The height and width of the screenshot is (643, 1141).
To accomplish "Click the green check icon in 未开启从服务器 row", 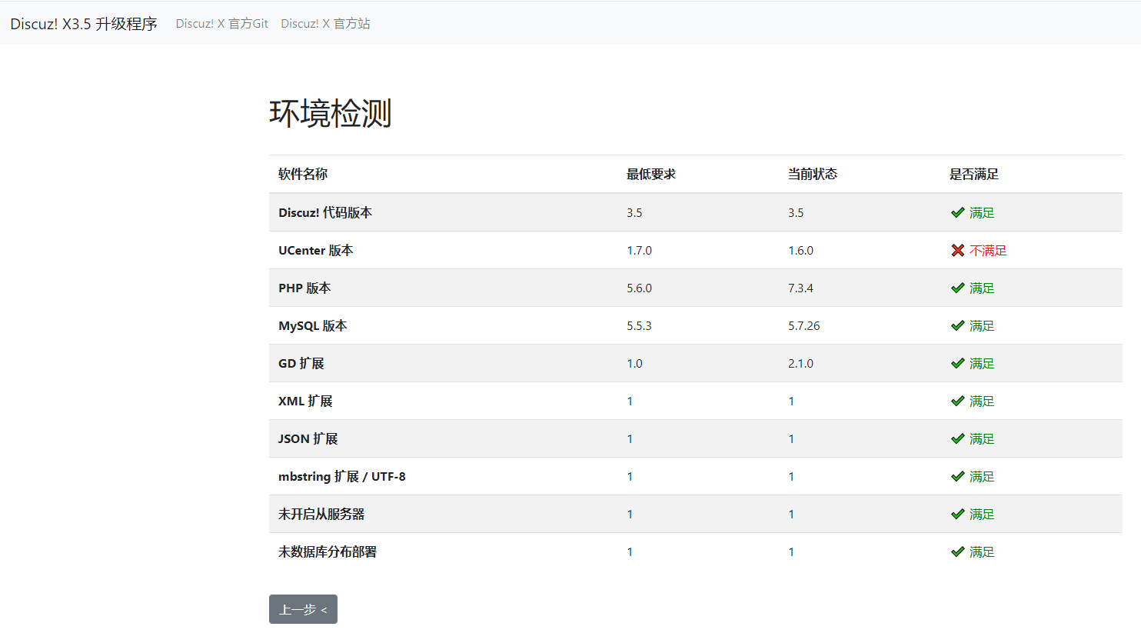I will (x=957, y=514).
